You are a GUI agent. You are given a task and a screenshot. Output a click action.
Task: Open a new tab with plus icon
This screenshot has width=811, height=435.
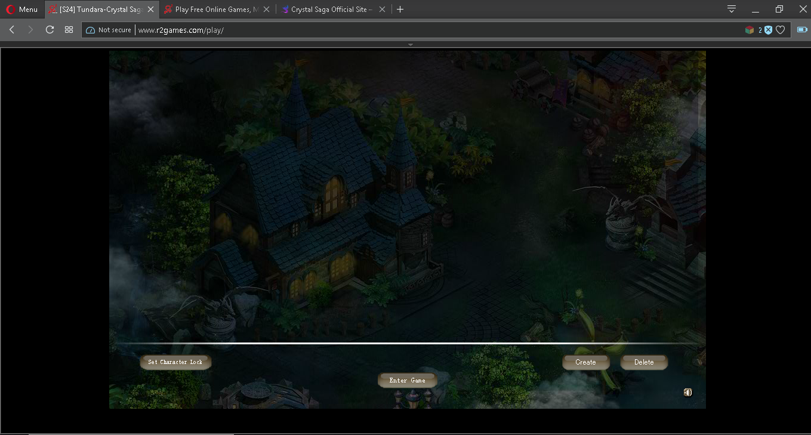[400, 10]
